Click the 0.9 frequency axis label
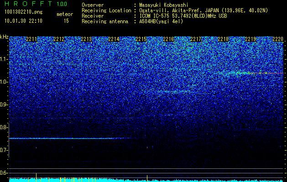 click(4, 105)
